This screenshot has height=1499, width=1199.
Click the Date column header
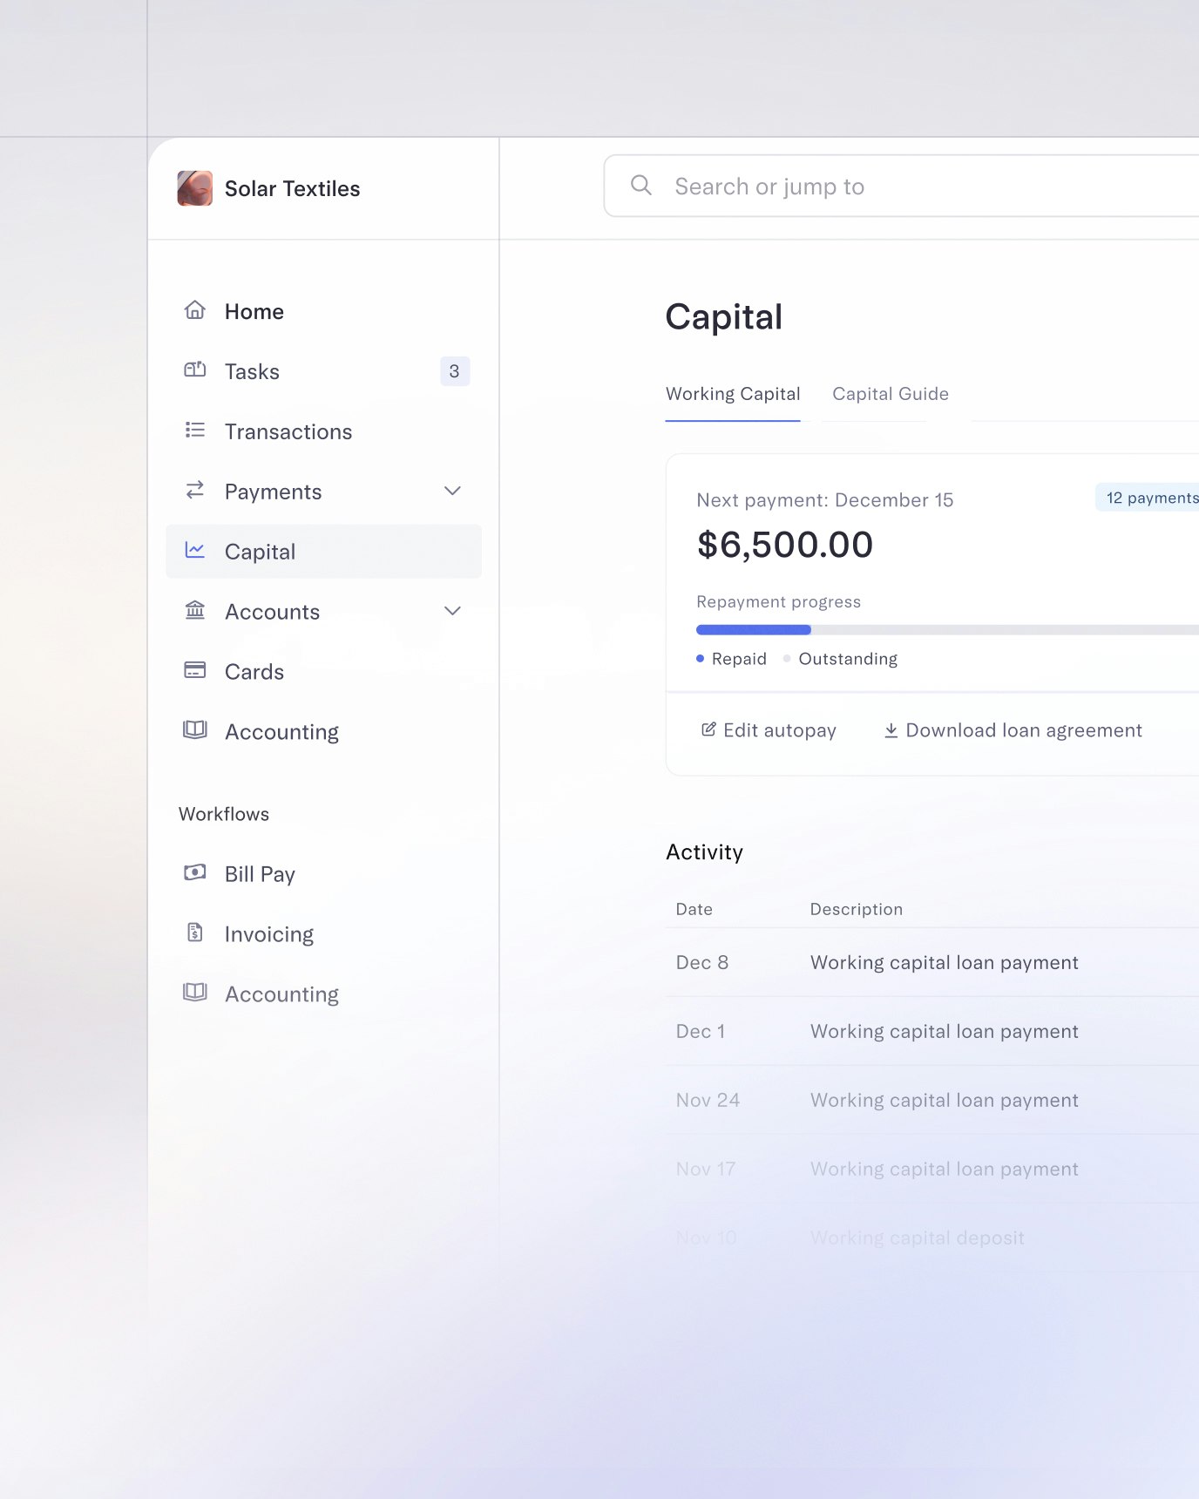[x=694, y=909]
